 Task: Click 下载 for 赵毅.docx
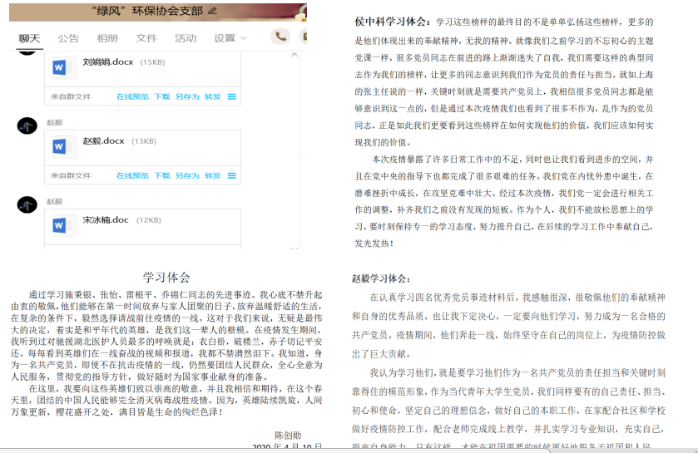(162, 175)
